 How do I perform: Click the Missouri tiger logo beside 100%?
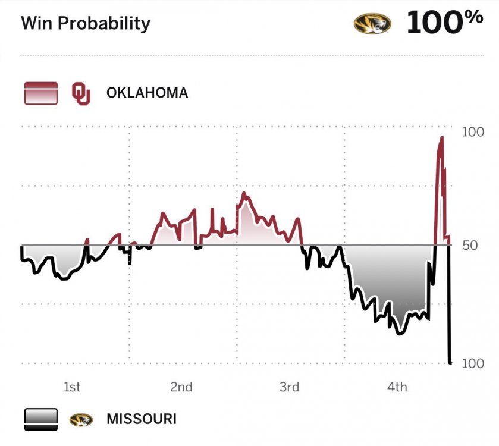pyautogui.click(x=373, y=23)
